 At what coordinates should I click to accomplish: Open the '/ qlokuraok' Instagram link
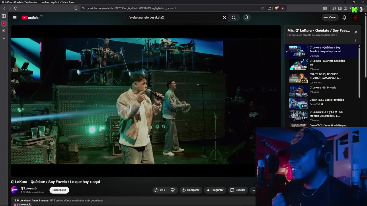pyautogui.click(x=22, y=205)
